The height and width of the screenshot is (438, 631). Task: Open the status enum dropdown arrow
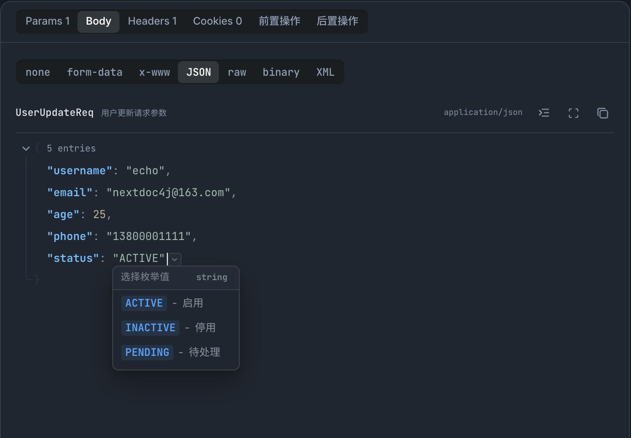(x=175, y=259)
